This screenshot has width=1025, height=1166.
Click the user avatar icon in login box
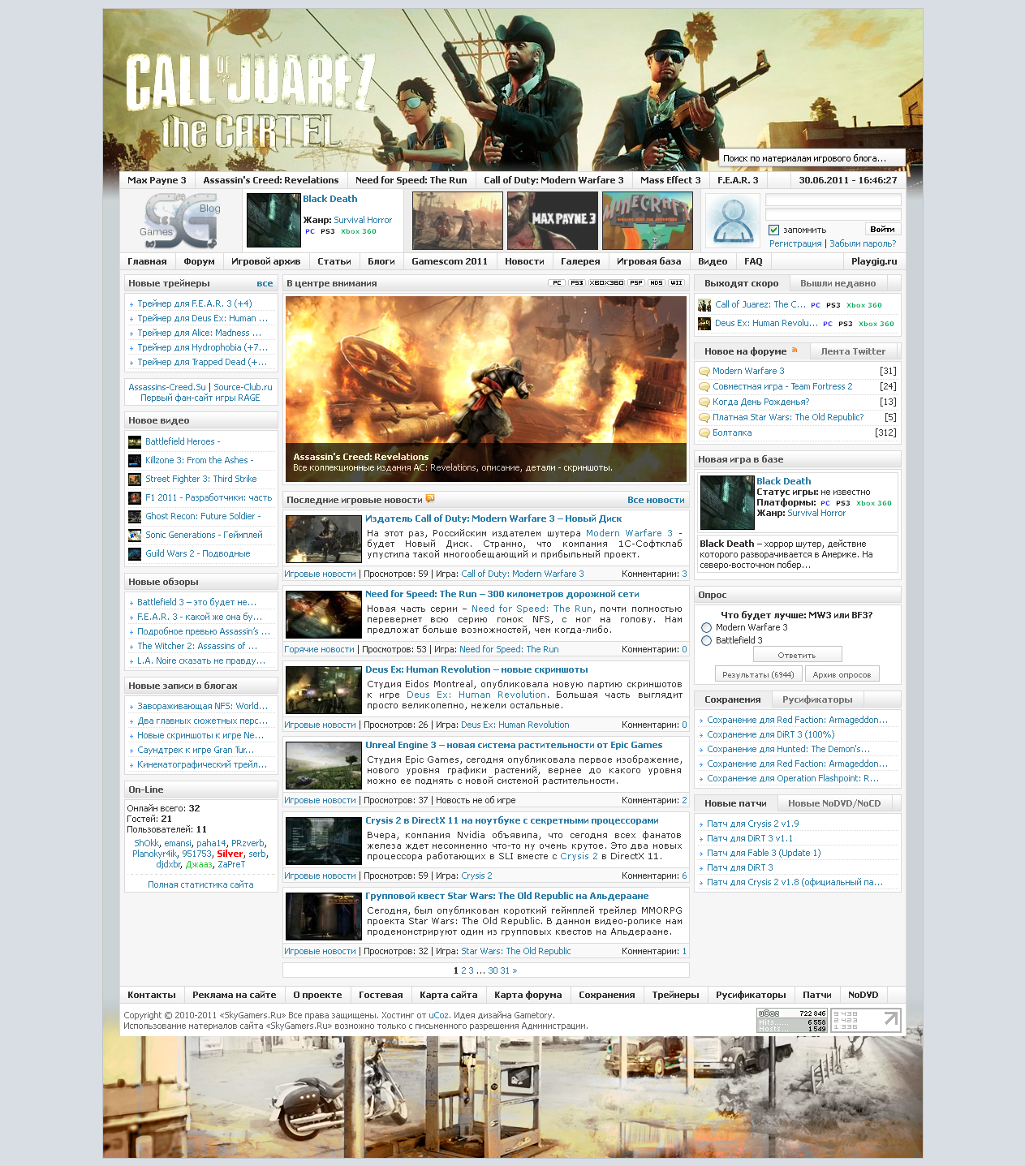[733, 221]
